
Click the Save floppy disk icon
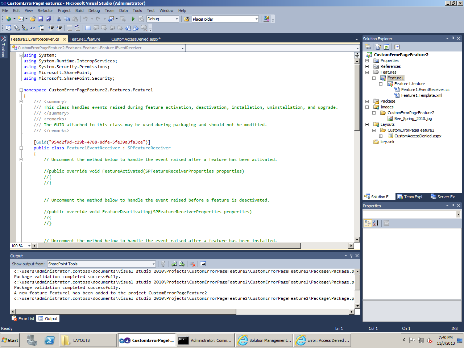click(x=41, y=19)
